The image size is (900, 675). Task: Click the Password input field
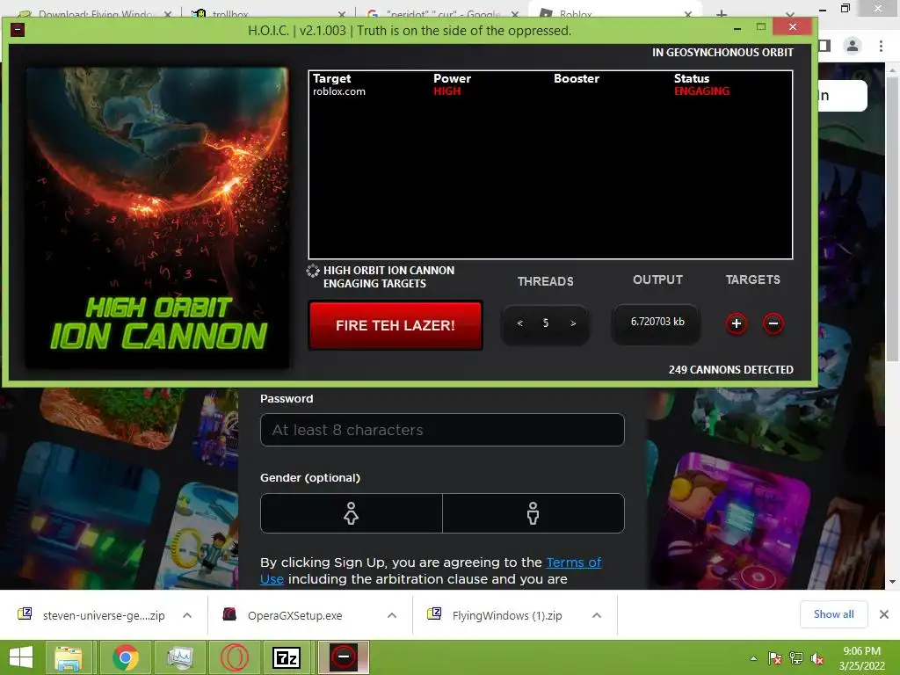pyautogui.click(x=442, y=429)
